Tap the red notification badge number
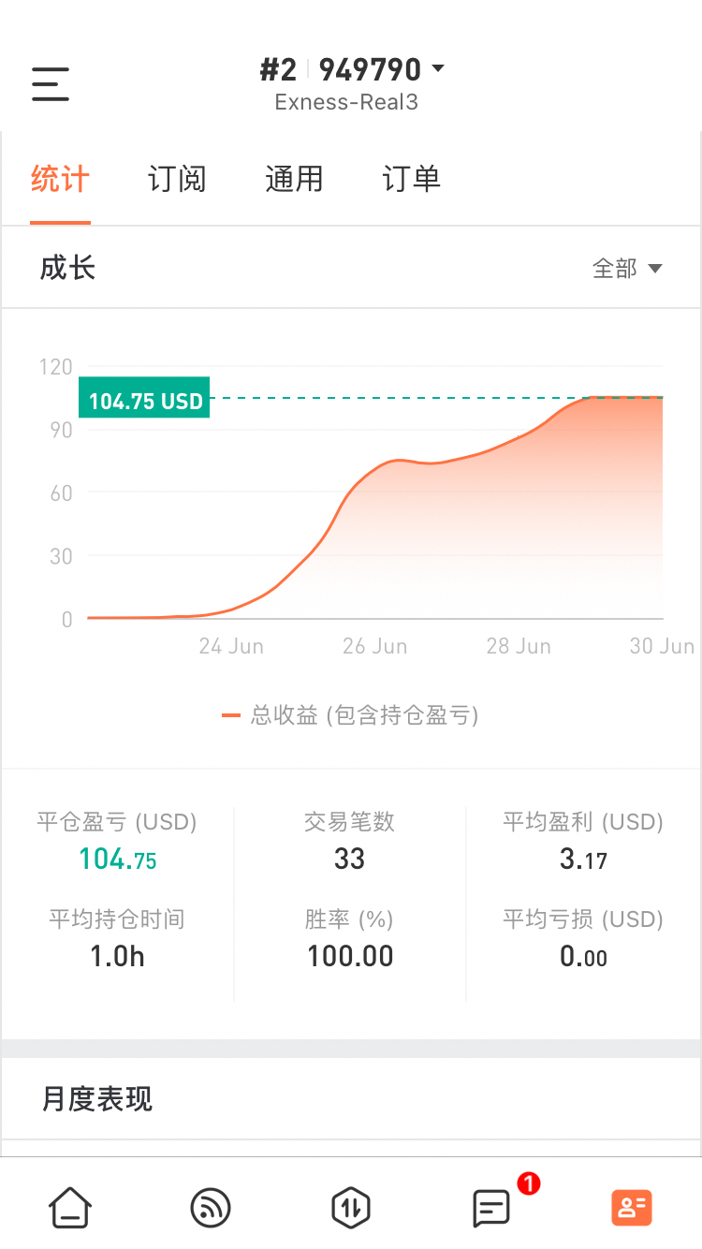 click(x=528, y=1184)
